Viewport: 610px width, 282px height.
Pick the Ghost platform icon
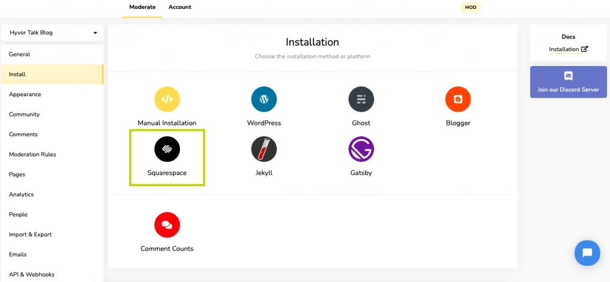361,99
